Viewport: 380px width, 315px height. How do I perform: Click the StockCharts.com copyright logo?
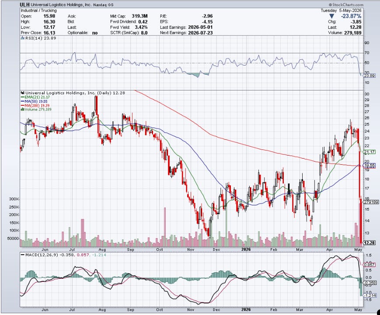tap(346, 5)
